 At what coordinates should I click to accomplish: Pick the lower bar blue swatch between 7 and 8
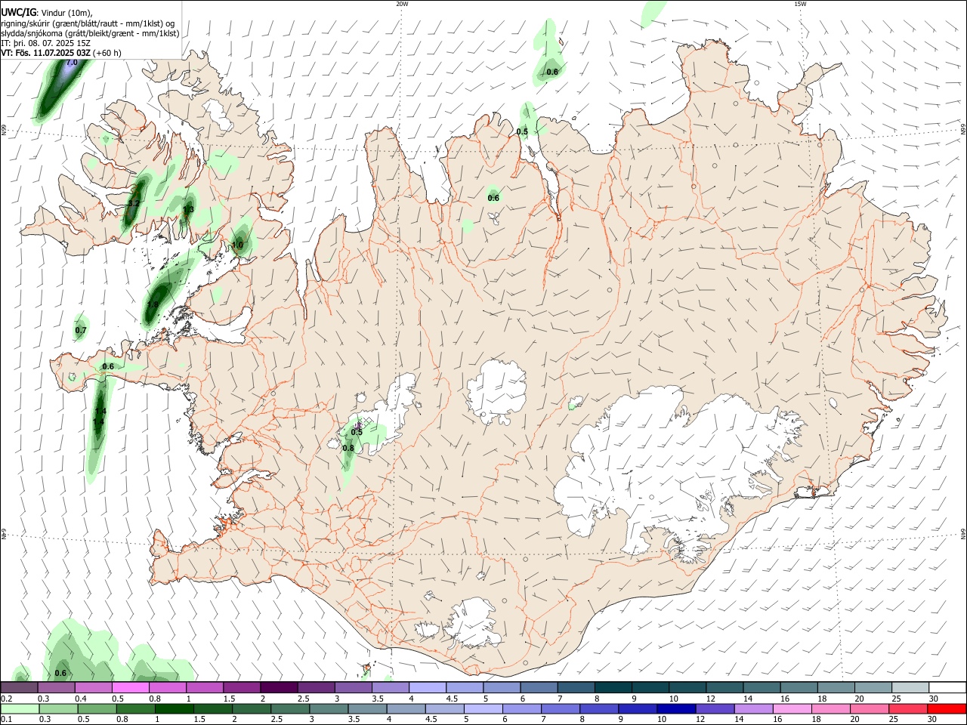tap(562, 708)
